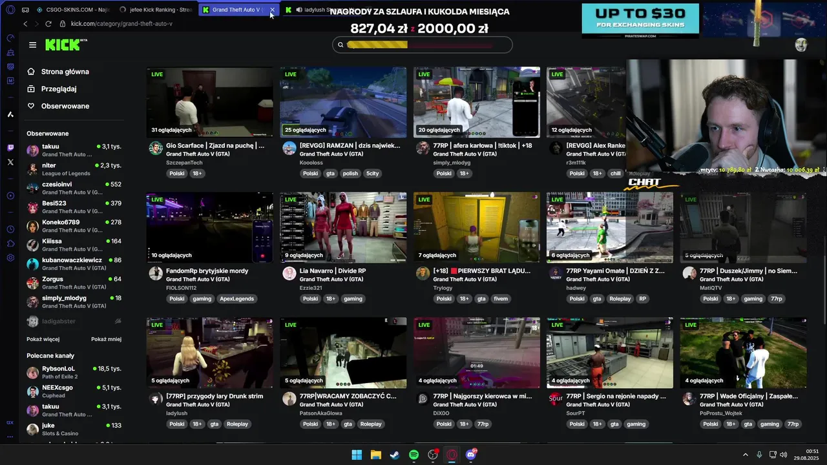Open stream title FandomRp brytyjskie mordy

[x=207, y=271]
